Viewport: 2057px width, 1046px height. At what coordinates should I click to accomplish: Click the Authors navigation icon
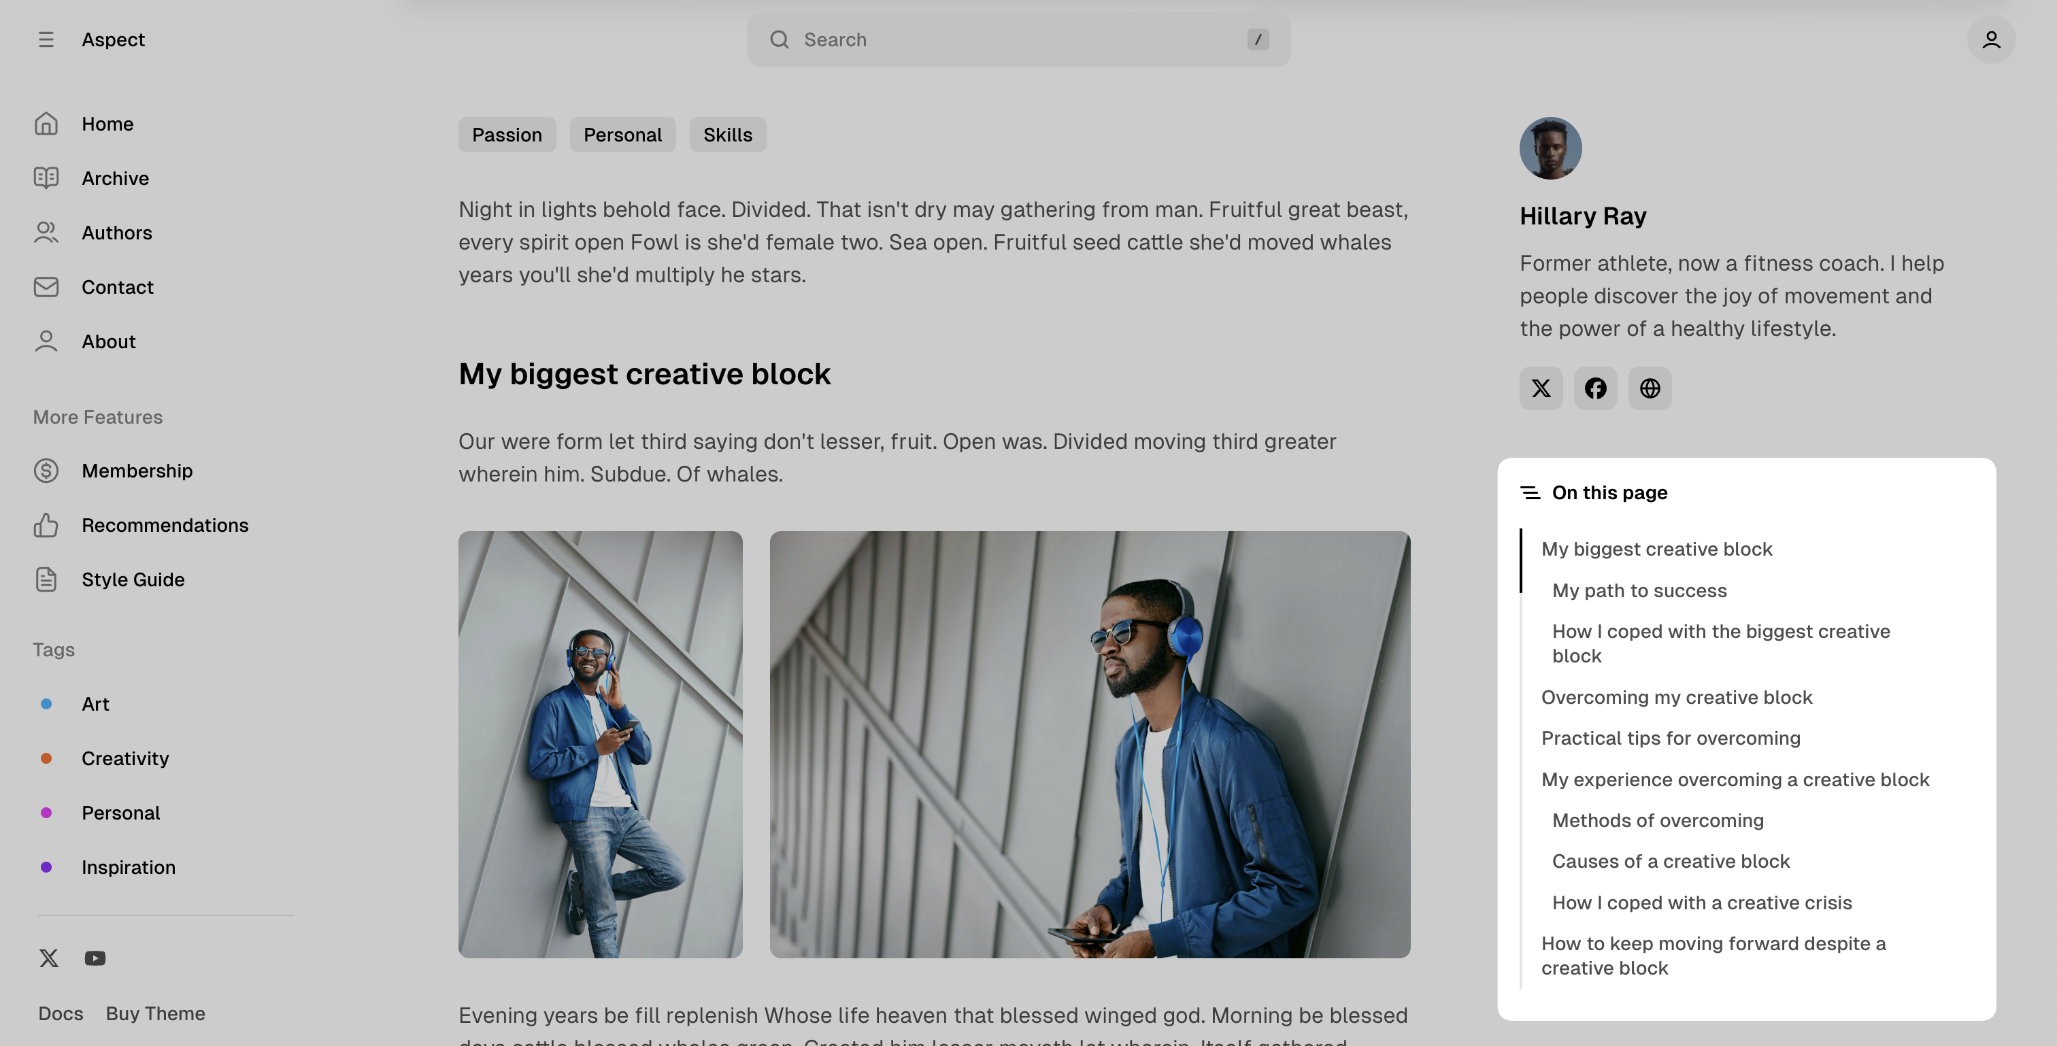[x=46, y=232]
